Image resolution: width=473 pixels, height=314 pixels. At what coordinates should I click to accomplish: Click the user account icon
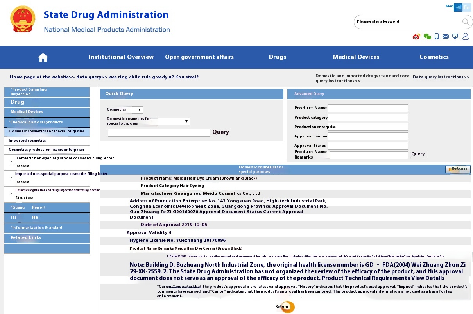465,36
